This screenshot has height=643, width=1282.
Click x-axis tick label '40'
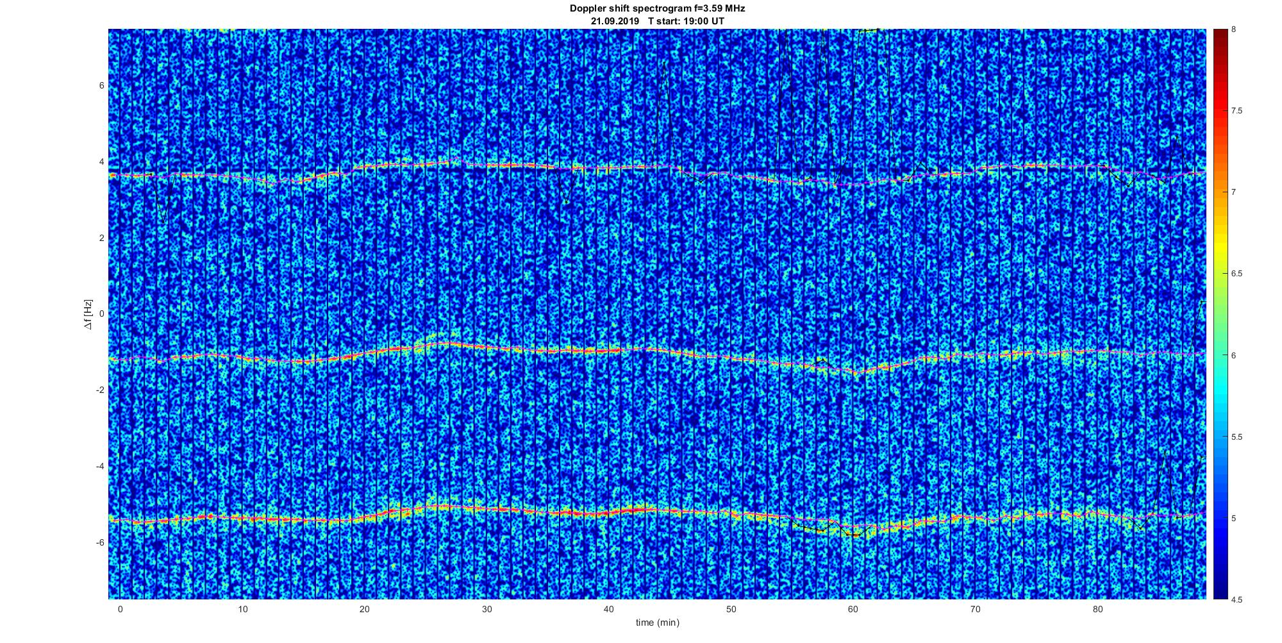(x=609, y=609)
